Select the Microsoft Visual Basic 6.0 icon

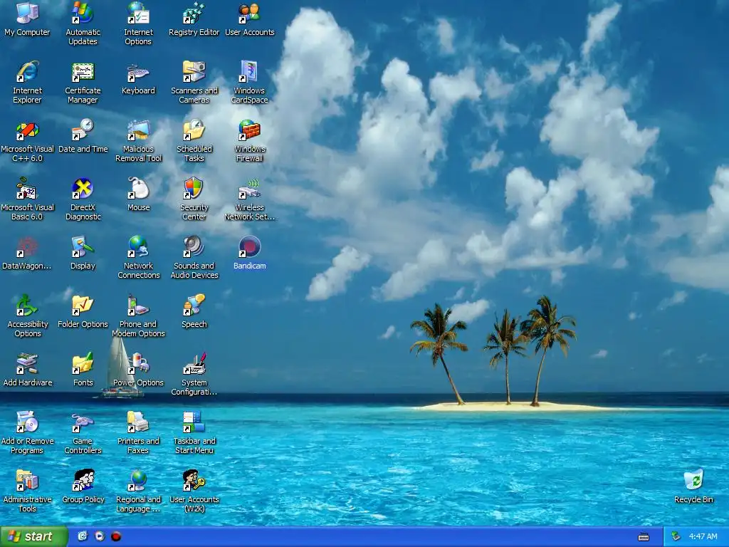pos(28,188)
